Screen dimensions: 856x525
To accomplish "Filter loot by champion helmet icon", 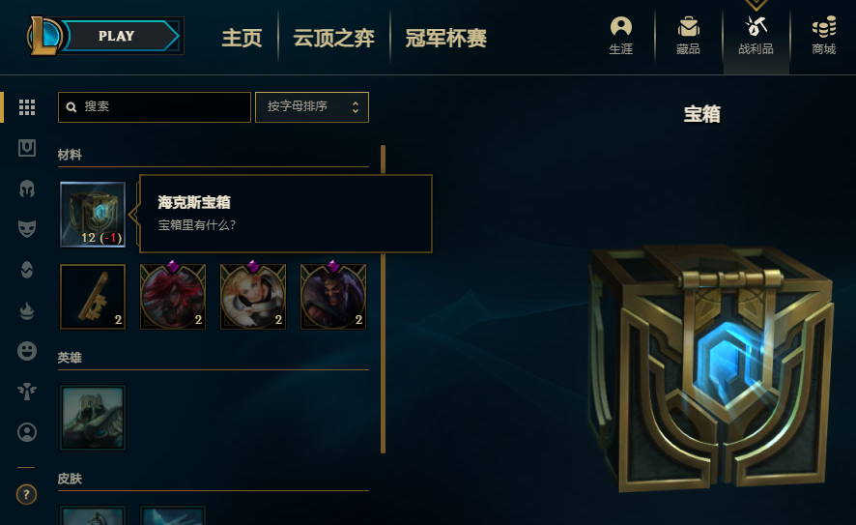I will (x=27, y=190).
